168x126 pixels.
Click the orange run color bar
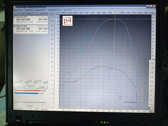(28, 90)
